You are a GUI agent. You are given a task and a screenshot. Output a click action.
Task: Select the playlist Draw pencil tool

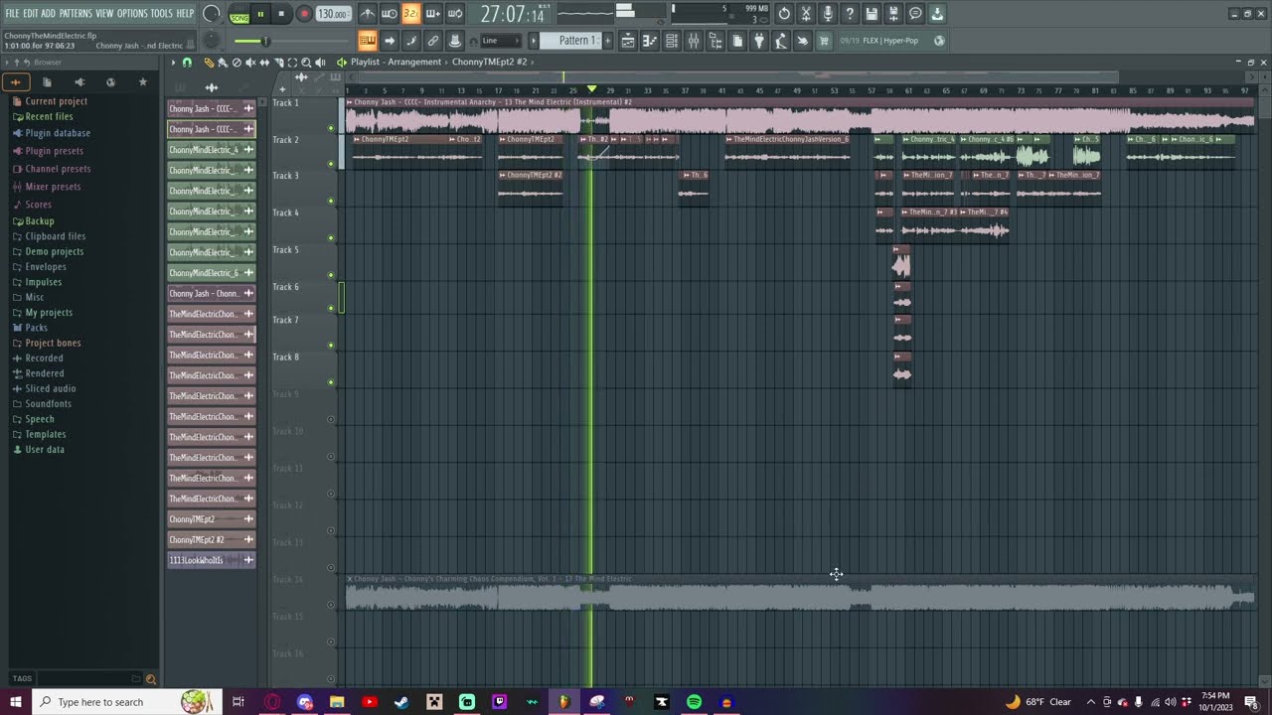pos(209,63)
